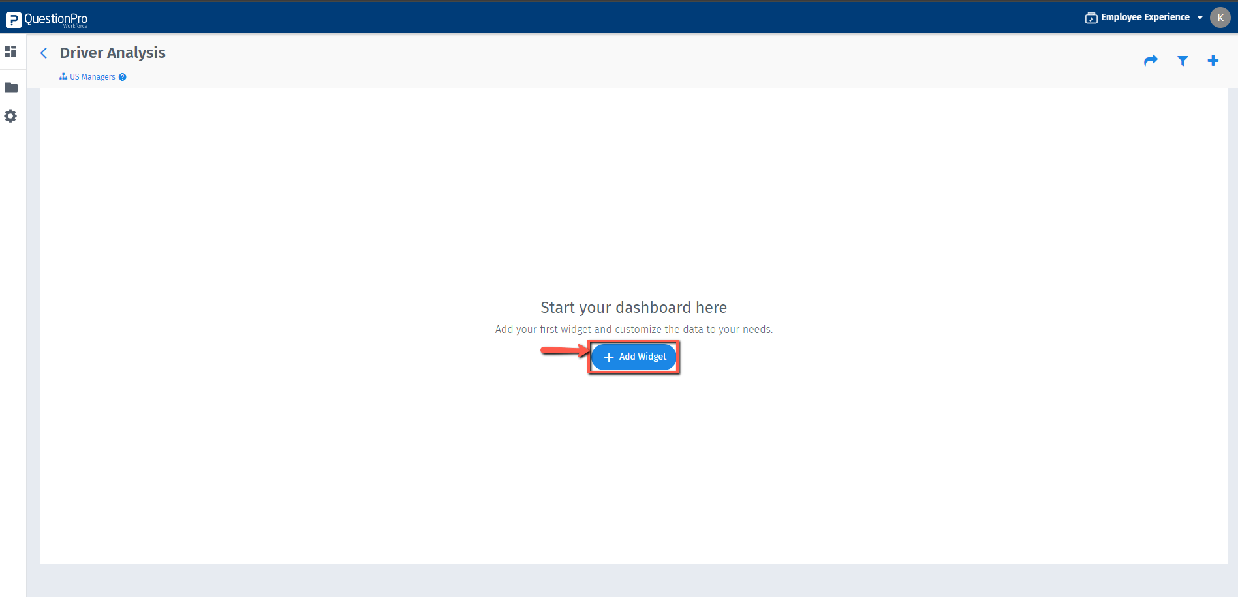Select the Employee Experience menu item
The image size is (1238, 597).
1144,17
